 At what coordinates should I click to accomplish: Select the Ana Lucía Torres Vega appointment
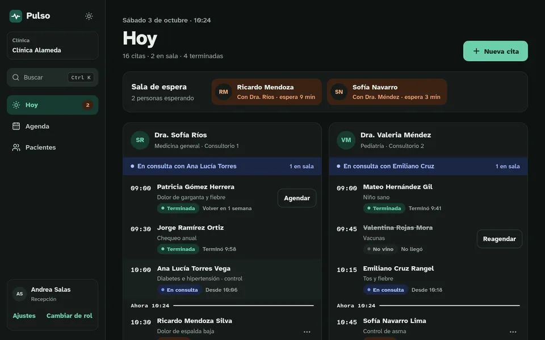click(222, 279)
